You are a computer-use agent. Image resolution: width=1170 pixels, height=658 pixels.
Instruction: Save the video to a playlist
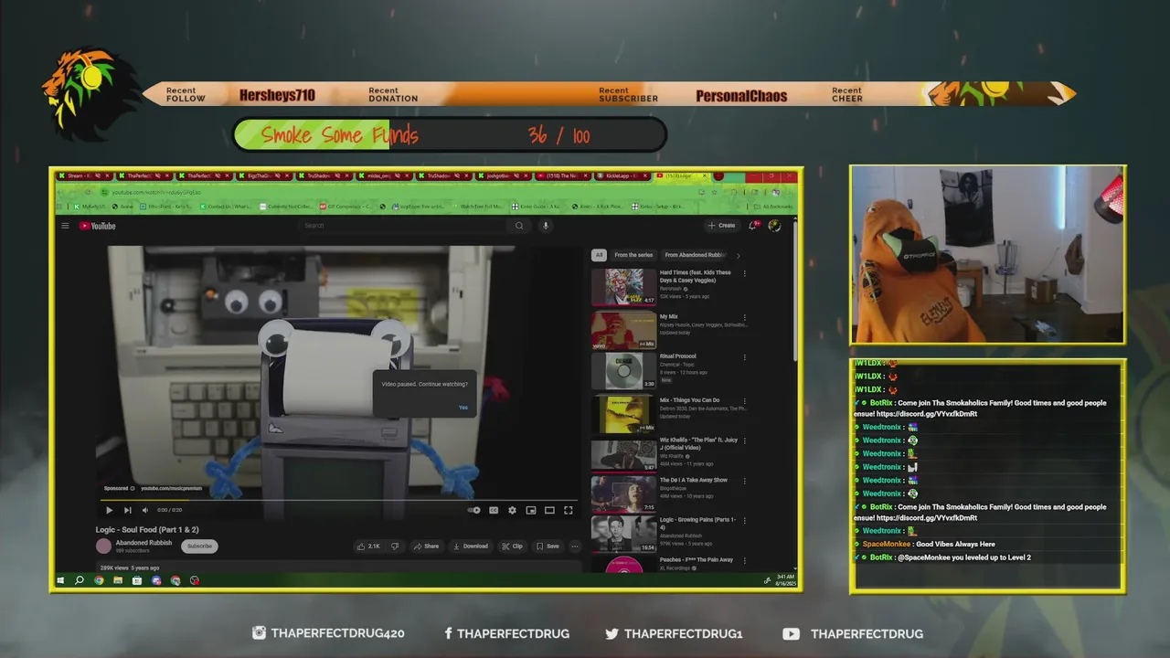(547, 546)
